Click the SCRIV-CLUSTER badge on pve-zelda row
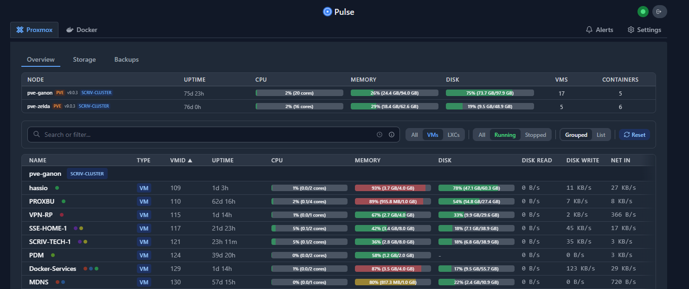 point(94,106)
